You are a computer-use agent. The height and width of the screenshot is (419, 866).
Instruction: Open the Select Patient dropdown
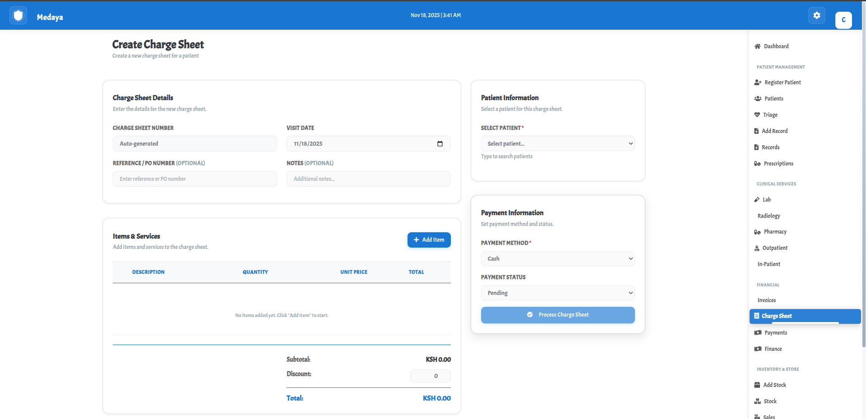pyautogui.click(x=557, y=143)
